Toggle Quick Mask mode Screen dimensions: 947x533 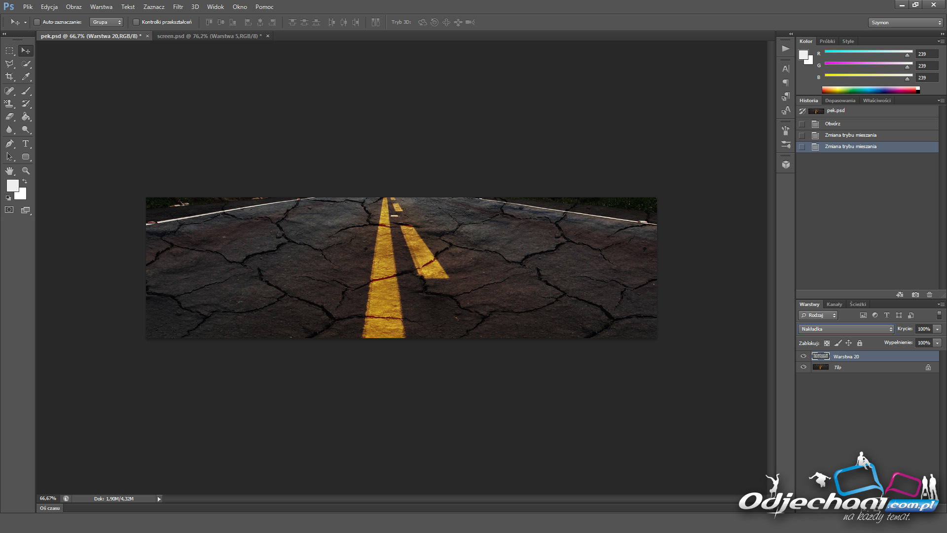[9, 210]
